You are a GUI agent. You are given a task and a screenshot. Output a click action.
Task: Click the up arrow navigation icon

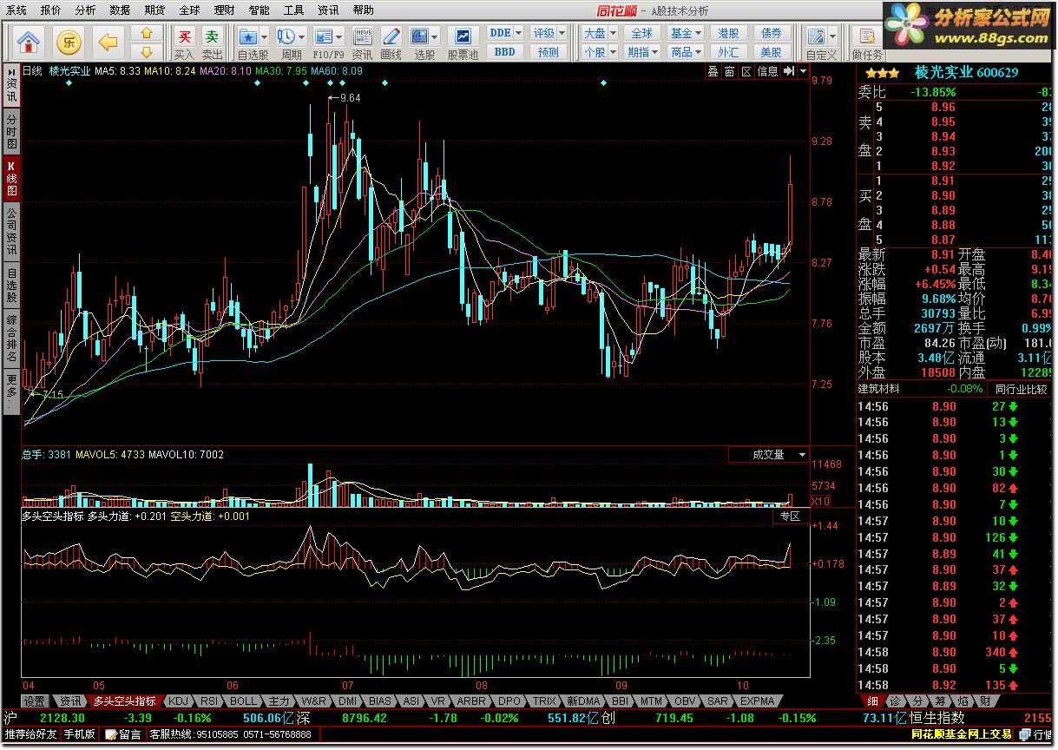(x=147, y=33)
